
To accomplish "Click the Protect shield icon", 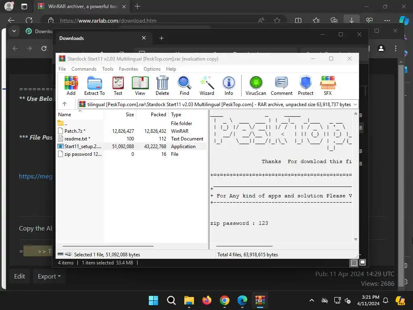I will pos(306,86).
